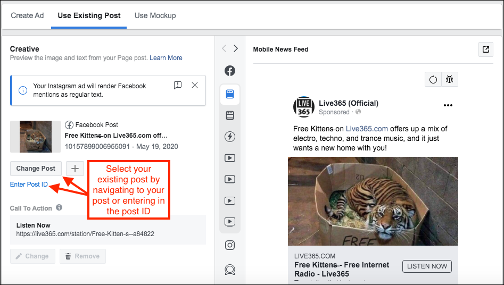Select the Instagram placement icon

coord(230,245)
